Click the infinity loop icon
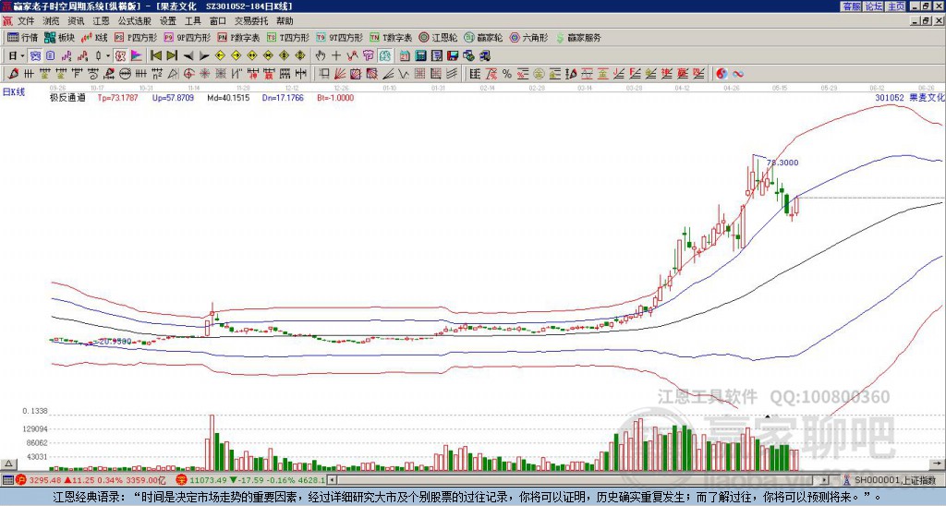This screenshot has height=506, width=946. click(737, 74)
